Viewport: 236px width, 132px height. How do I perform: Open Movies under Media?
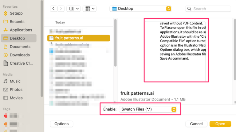tap(16, 98)
